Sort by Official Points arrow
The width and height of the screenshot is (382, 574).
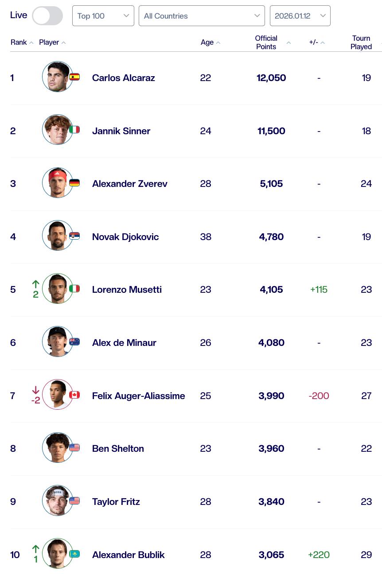click(288, 43)
